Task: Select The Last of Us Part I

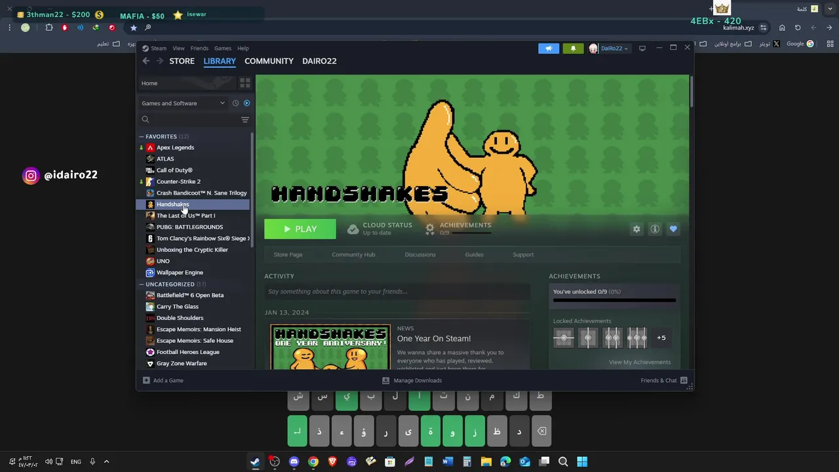Action: (x=185, y=216)
